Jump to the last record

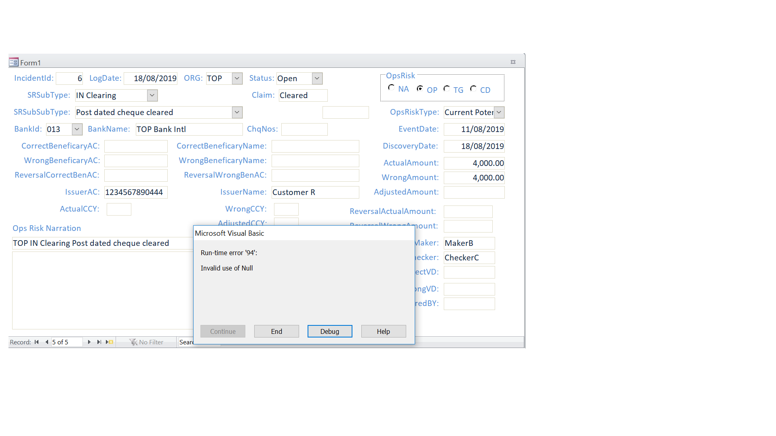(x=99, y=342)
